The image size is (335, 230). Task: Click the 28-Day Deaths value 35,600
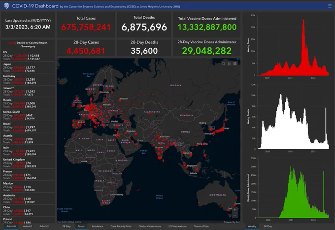(x=144, y=51)
